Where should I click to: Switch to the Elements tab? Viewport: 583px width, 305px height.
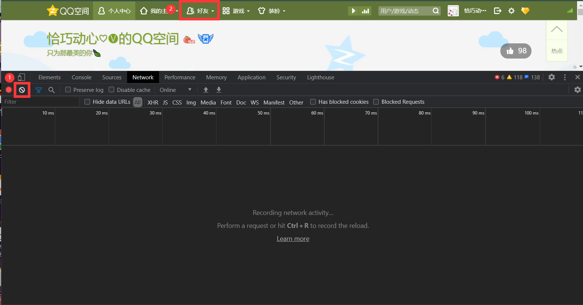(x=49, y=77)
